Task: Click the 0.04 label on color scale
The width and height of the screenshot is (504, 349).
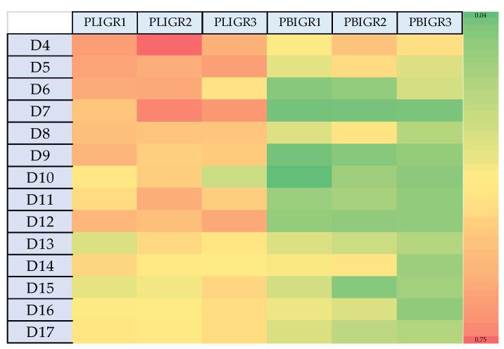Action: point(481,15)
